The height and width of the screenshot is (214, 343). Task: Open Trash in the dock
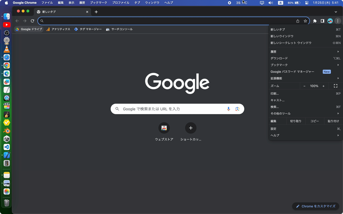tap(7, 203)
